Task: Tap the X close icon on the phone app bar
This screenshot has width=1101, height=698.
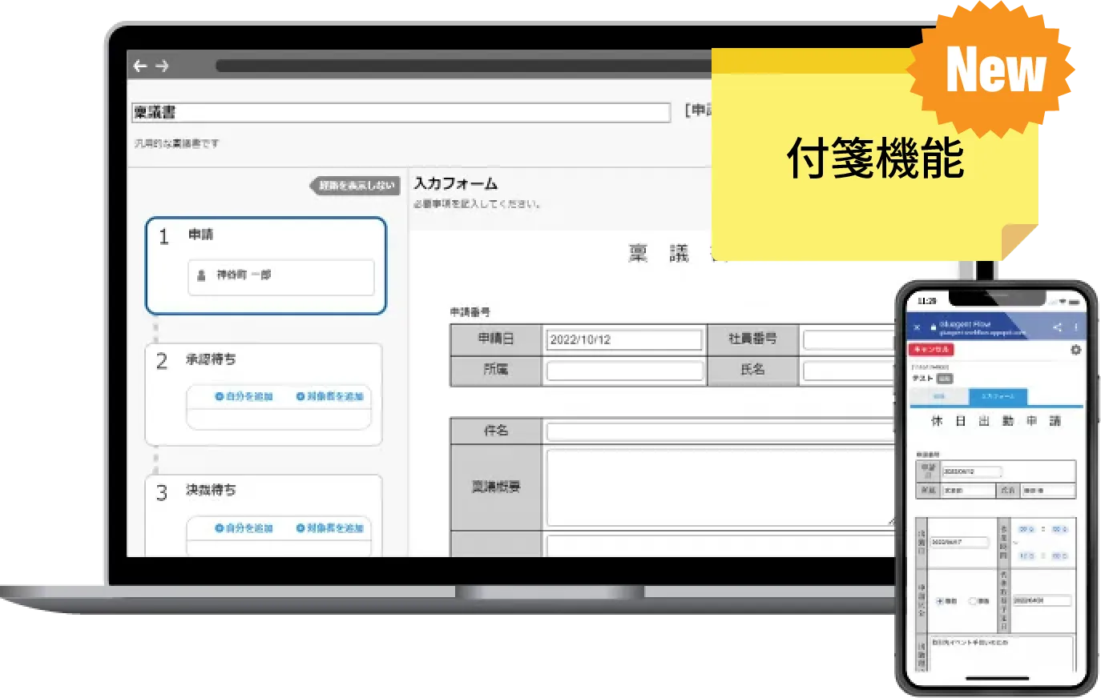Action: tap(917, 327)
